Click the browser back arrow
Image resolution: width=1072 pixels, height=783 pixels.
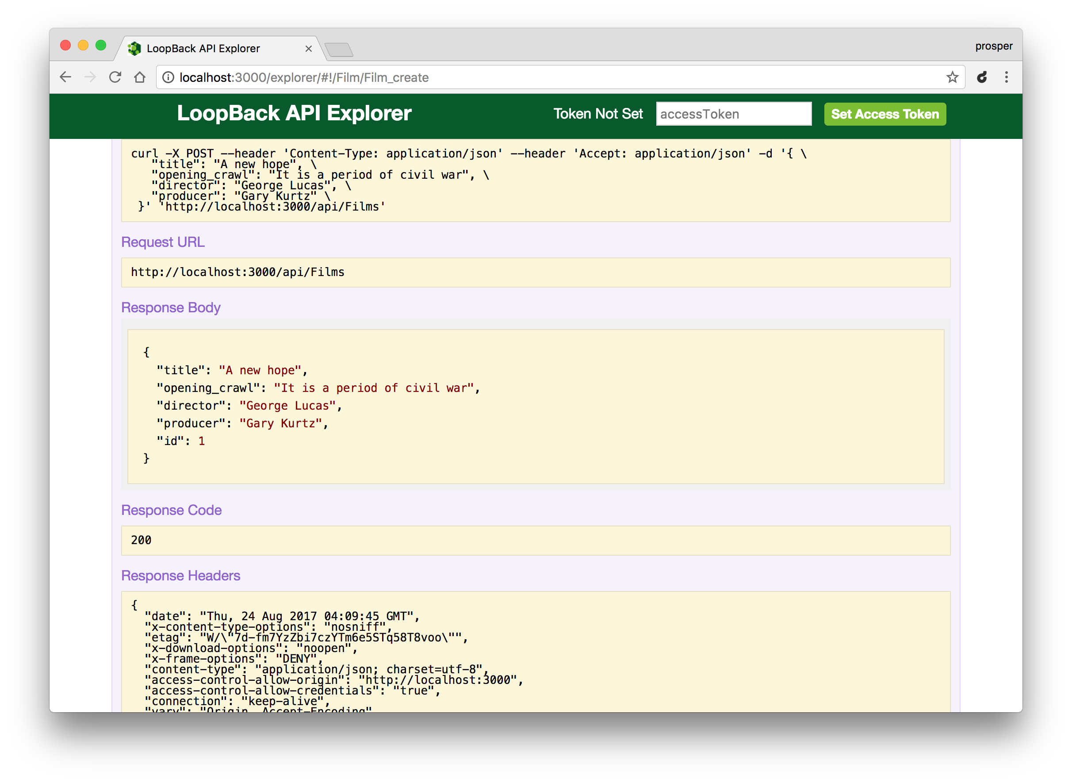coord(65,77)
